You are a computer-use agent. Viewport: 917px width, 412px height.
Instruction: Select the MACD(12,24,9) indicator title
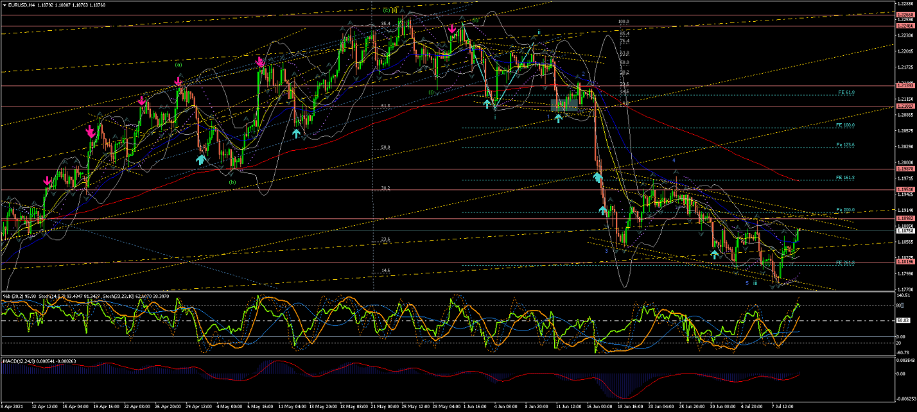click(19, 363)
